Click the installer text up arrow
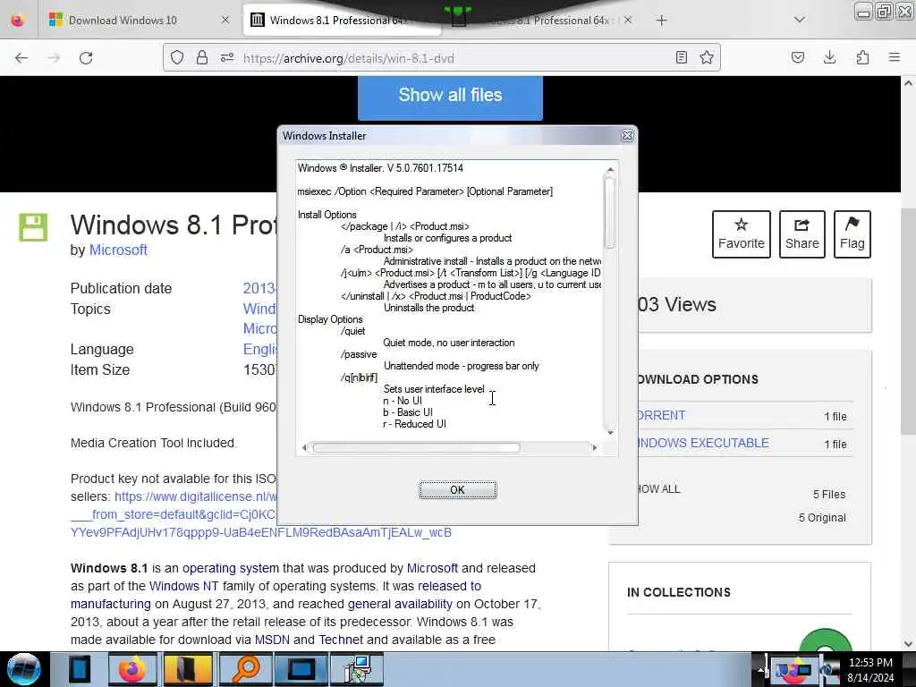 coord(610,170)
